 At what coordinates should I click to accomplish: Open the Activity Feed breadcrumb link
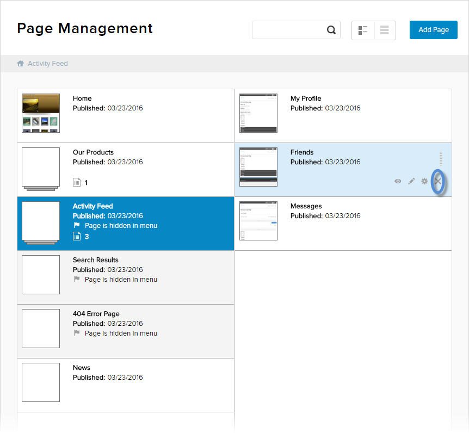48,64
